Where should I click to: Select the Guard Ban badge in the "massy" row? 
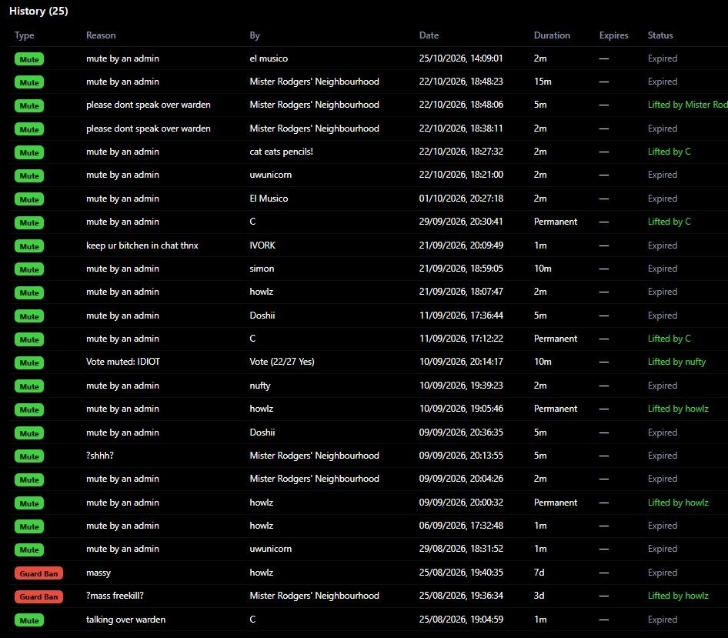[x=38, y=573]
